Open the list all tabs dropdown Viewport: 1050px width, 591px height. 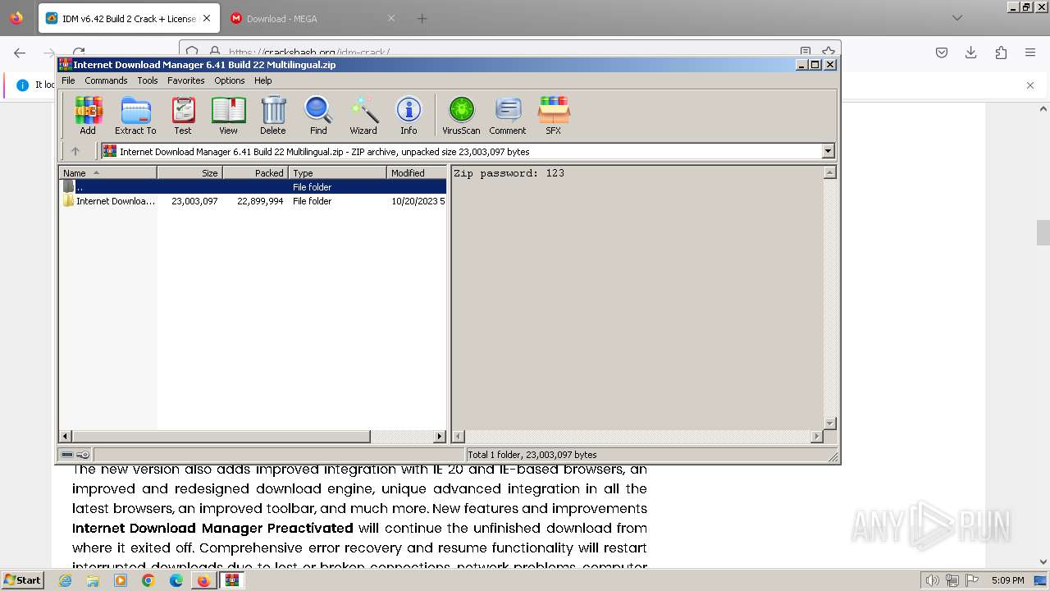(x=956, y=18)
